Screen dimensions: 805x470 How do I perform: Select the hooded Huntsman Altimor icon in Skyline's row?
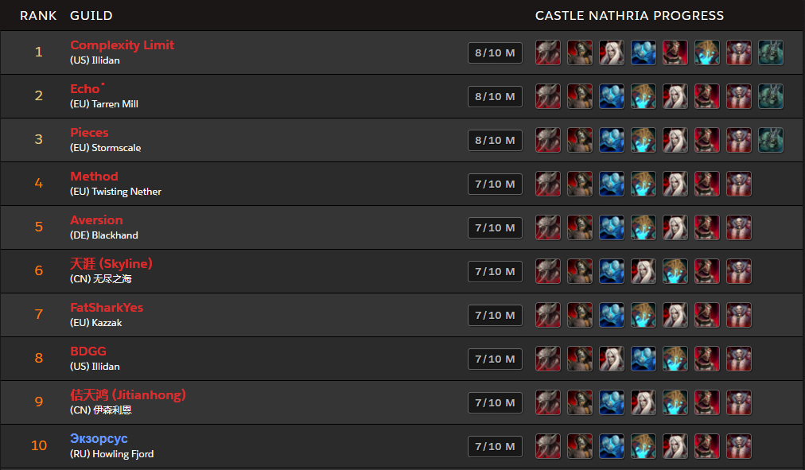pos(580,271)
